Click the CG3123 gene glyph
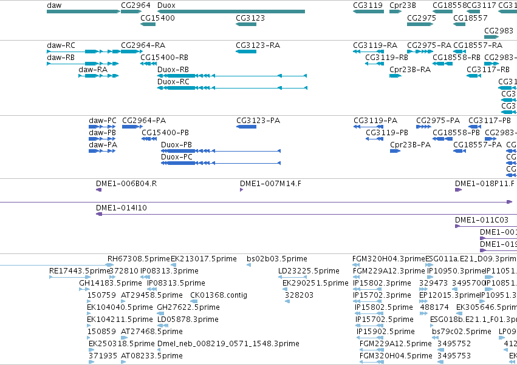 click(x=246, y=24)
